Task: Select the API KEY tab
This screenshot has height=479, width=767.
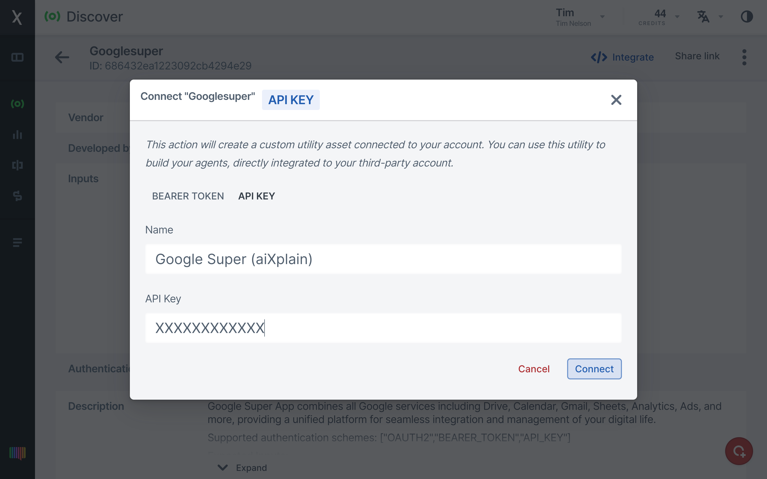Action: pos(256,196)
